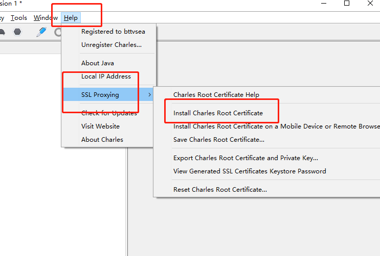Maximize the Charles window
The width and height of the screenshot is (380, 256).
(347, 4)
